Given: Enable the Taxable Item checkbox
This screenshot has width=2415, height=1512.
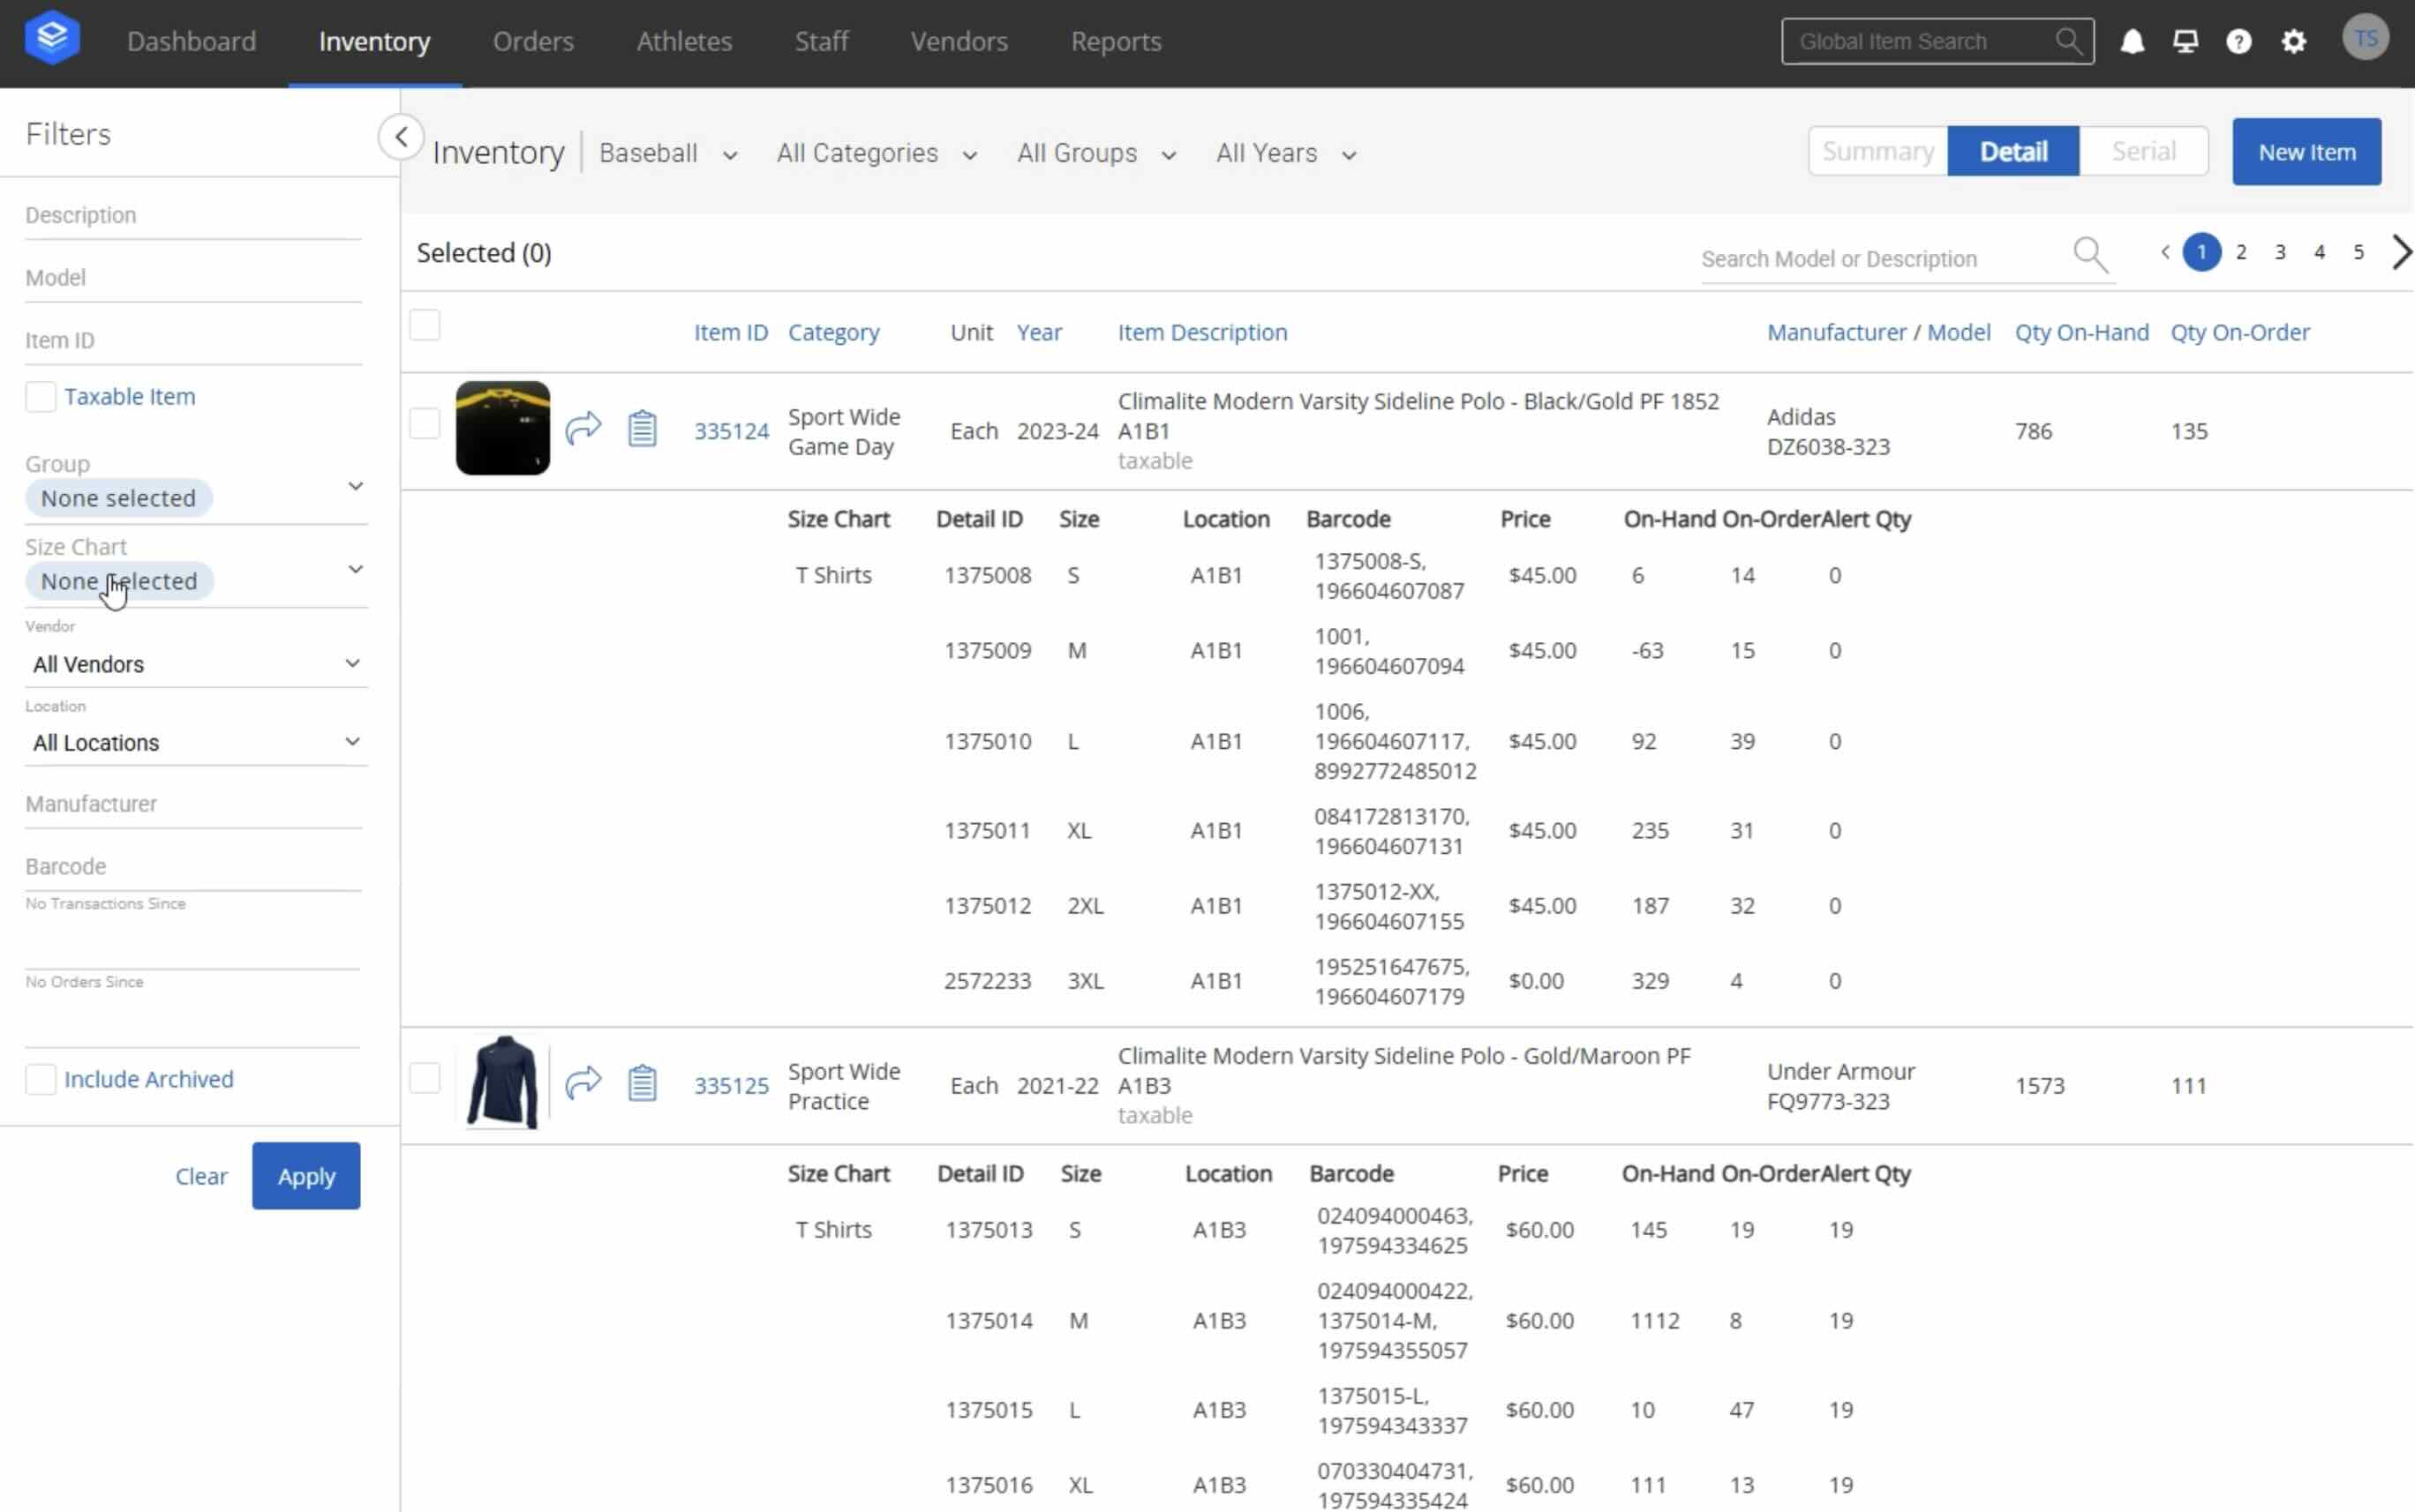Looking at the screenshot, I should (41, 397).
